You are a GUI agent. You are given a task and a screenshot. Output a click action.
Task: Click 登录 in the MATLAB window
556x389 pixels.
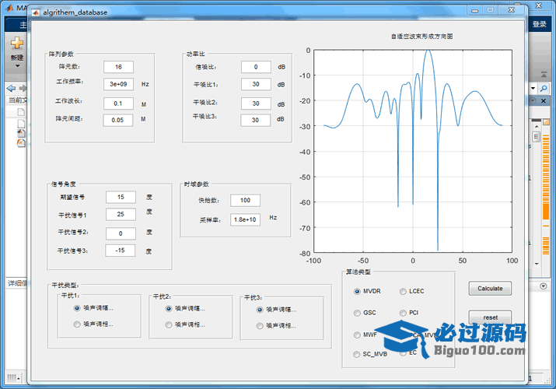[540, 24]
